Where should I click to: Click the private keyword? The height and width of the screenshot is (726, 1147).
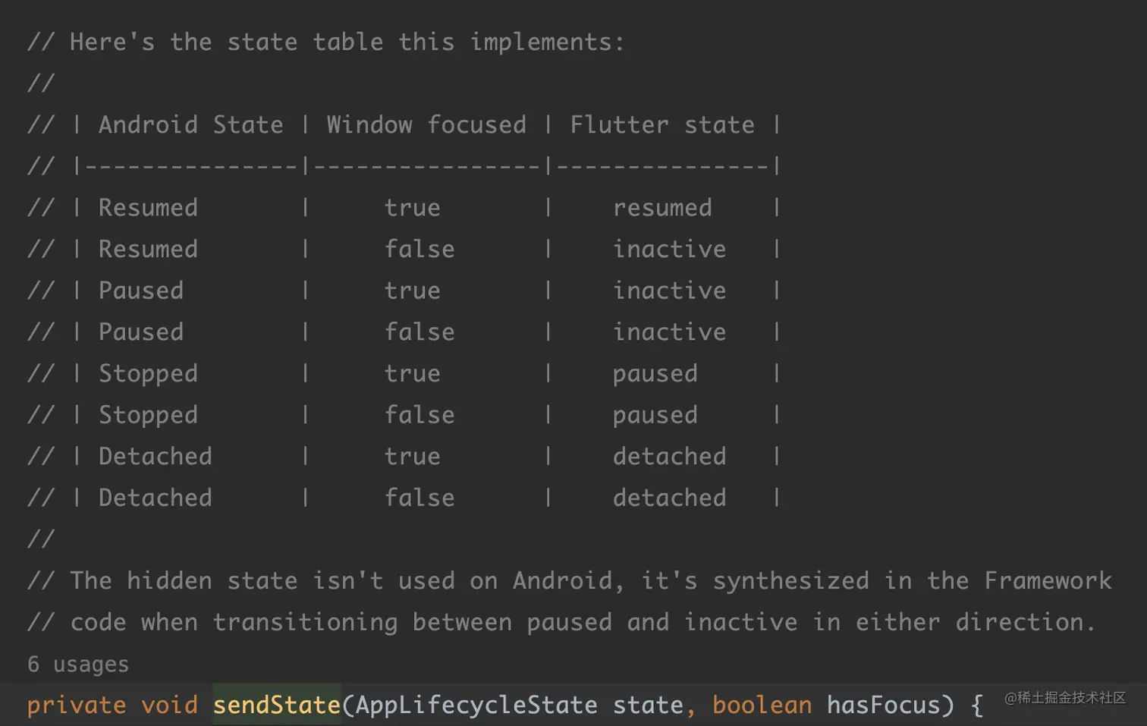(76, 705)
